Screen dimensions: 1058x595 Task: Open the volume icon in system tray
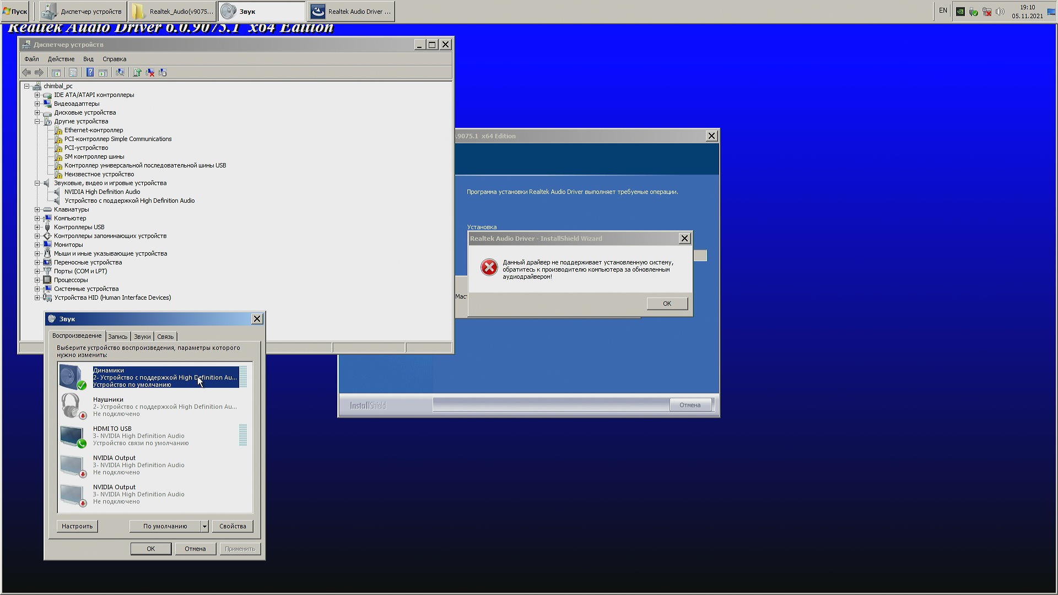(1000, 12)
